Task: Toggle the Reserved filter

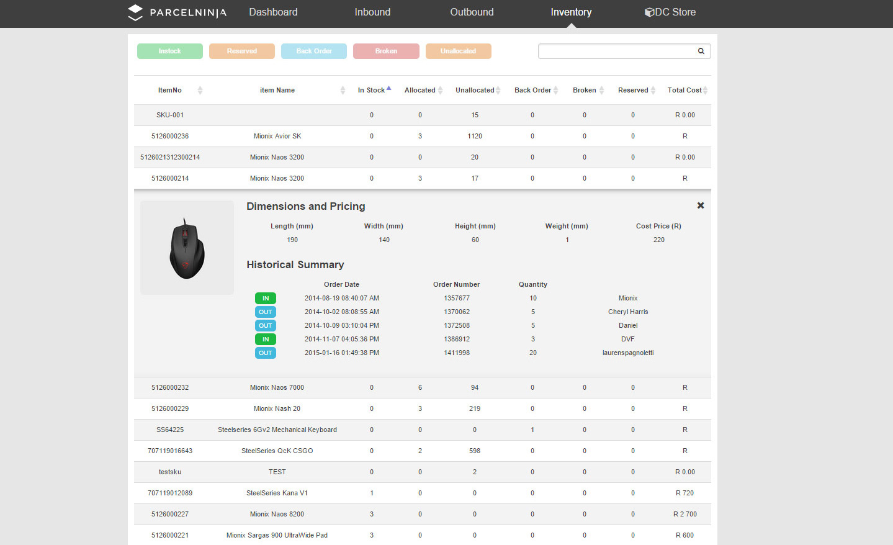Action: (242, 51)
